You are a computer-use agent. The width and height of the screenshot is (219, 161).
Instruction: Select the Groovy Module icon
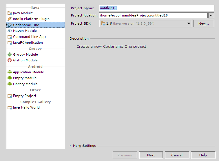point(10,54)
